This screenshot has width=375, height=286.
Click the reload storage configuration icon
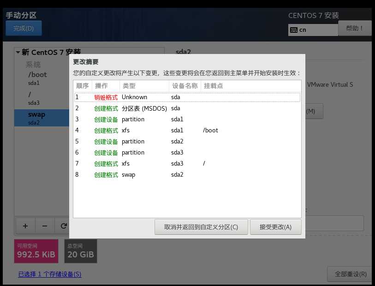[63, 226]
